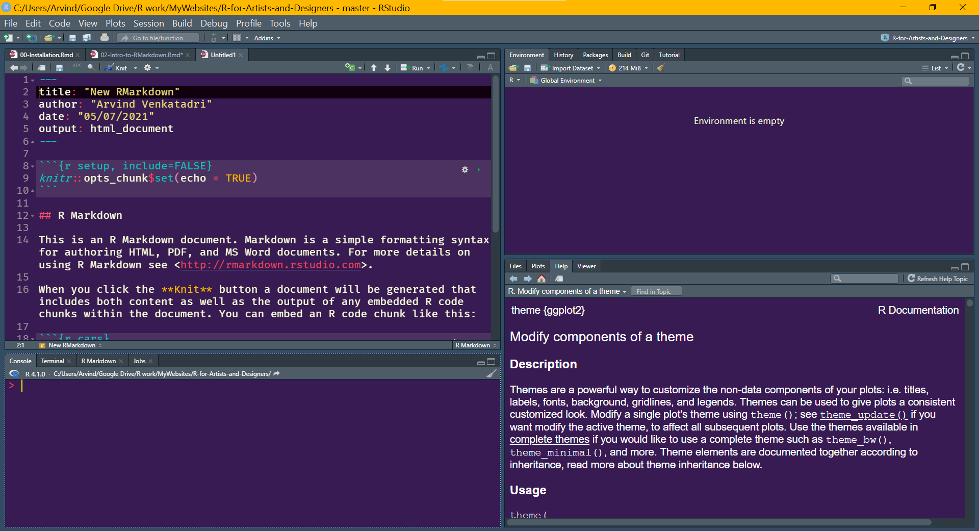Image resolution: width=979 pixels, height=531 pixels.
Task: Follow the theme_update() link
Action: (863, 415)
